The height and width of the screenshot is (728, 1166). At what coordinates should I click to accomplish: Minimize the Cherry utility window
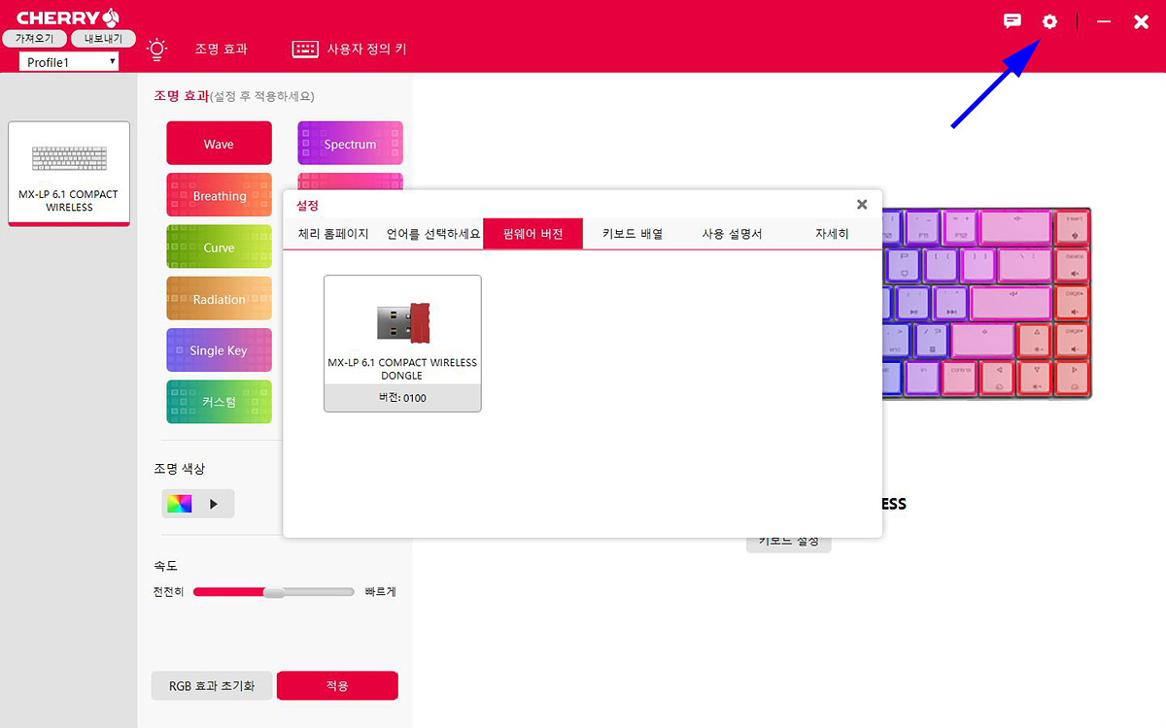(x=1104, y=21)
